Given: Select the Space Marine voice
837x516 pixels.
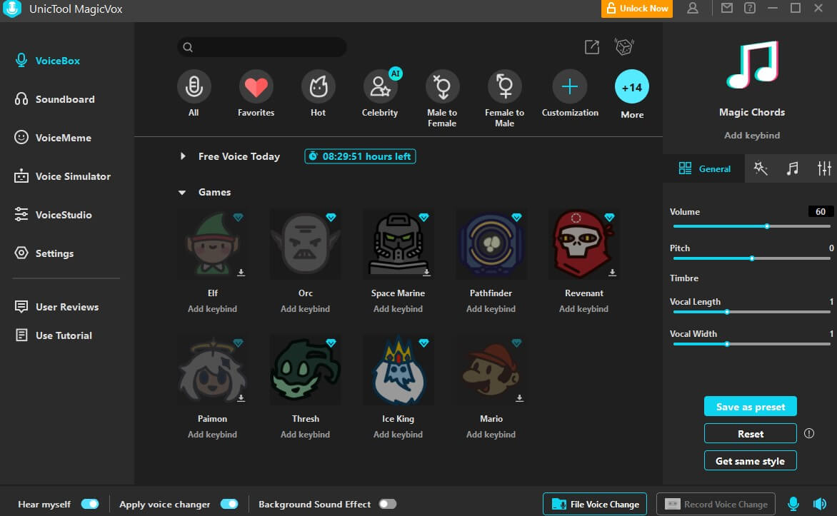Looking at the screenshot, I should coord(399,244).
